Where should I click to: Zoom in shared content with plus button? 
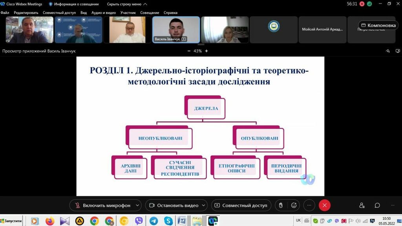pos(206,51)
